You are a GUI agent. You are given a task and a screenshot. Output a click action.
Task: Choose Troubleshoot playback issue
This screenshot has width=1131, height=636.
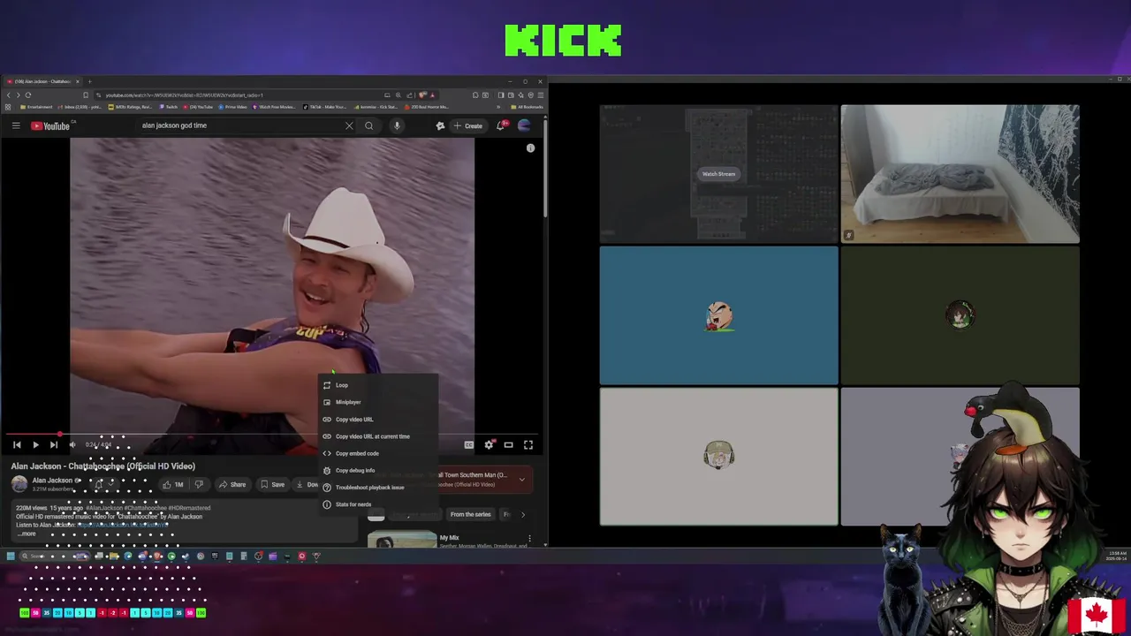click(378, 488)
